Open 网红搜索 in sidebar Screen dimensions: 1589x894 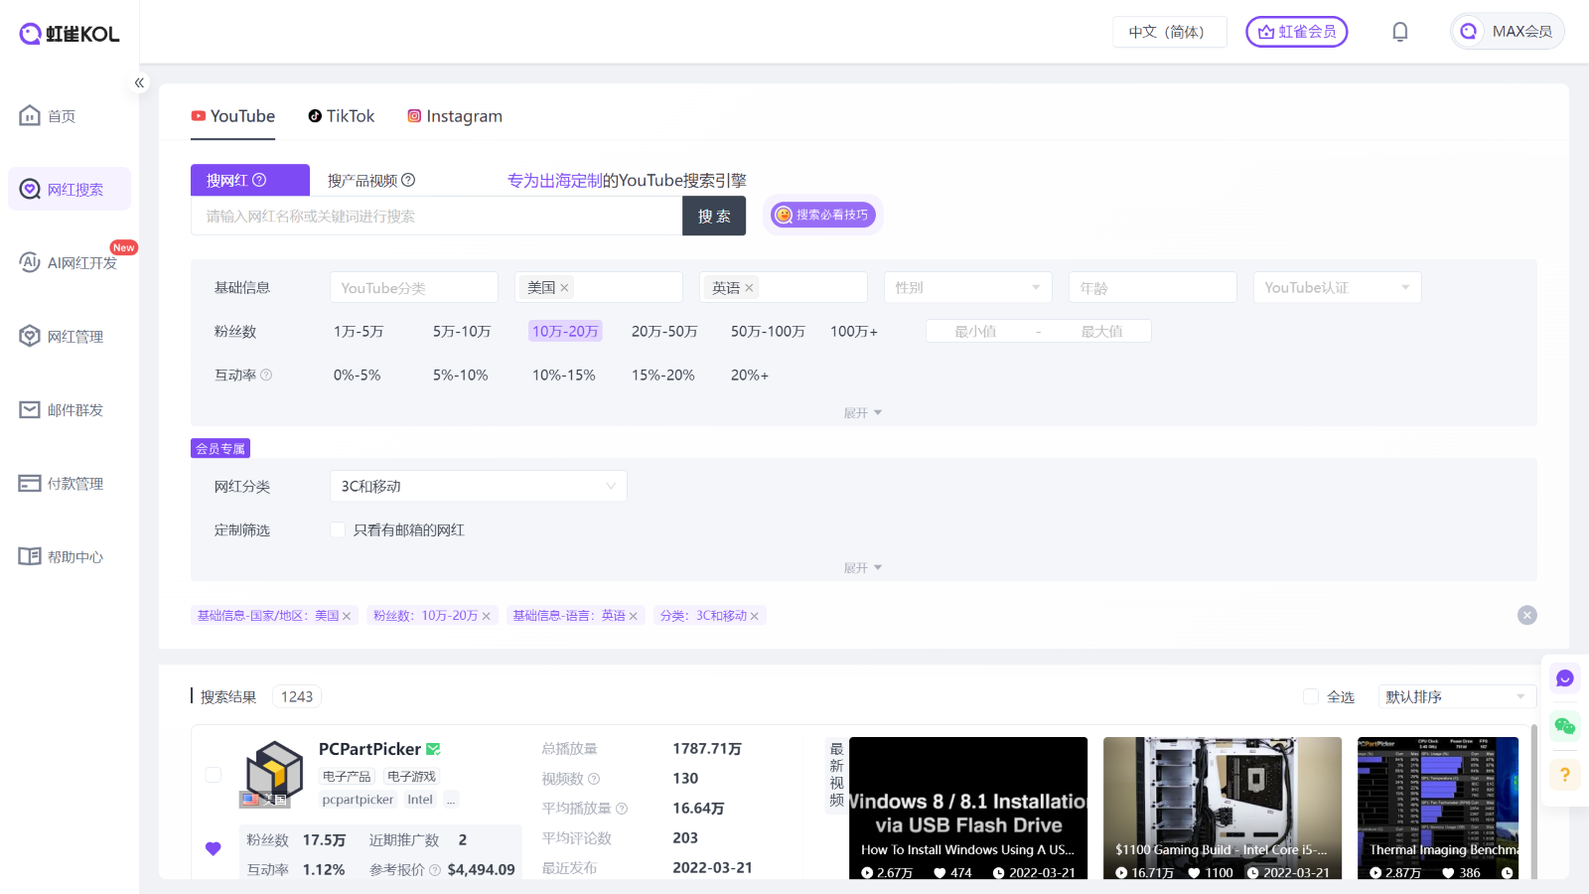(x=70, y=189)
